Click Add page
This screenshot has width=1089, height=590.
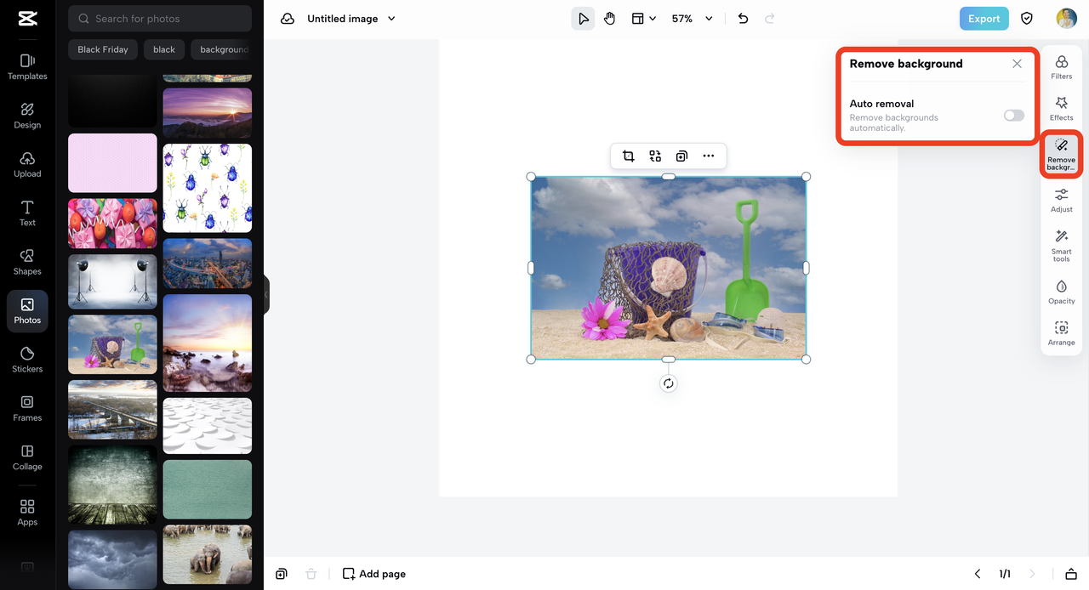[x=374, y=574]
